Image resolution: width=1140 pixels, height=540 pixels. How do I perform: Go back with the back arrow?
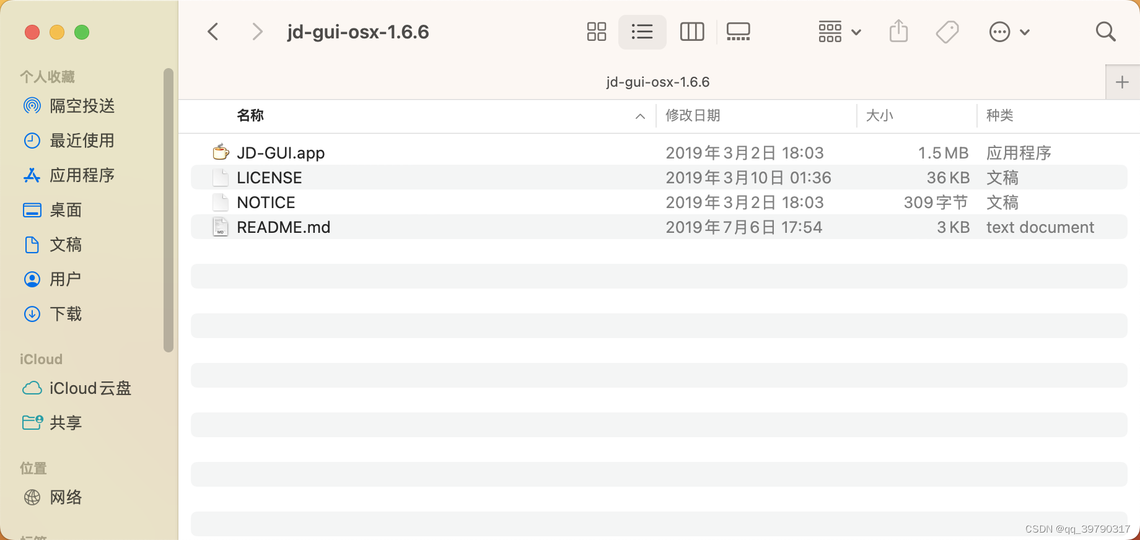coord(213,32)
